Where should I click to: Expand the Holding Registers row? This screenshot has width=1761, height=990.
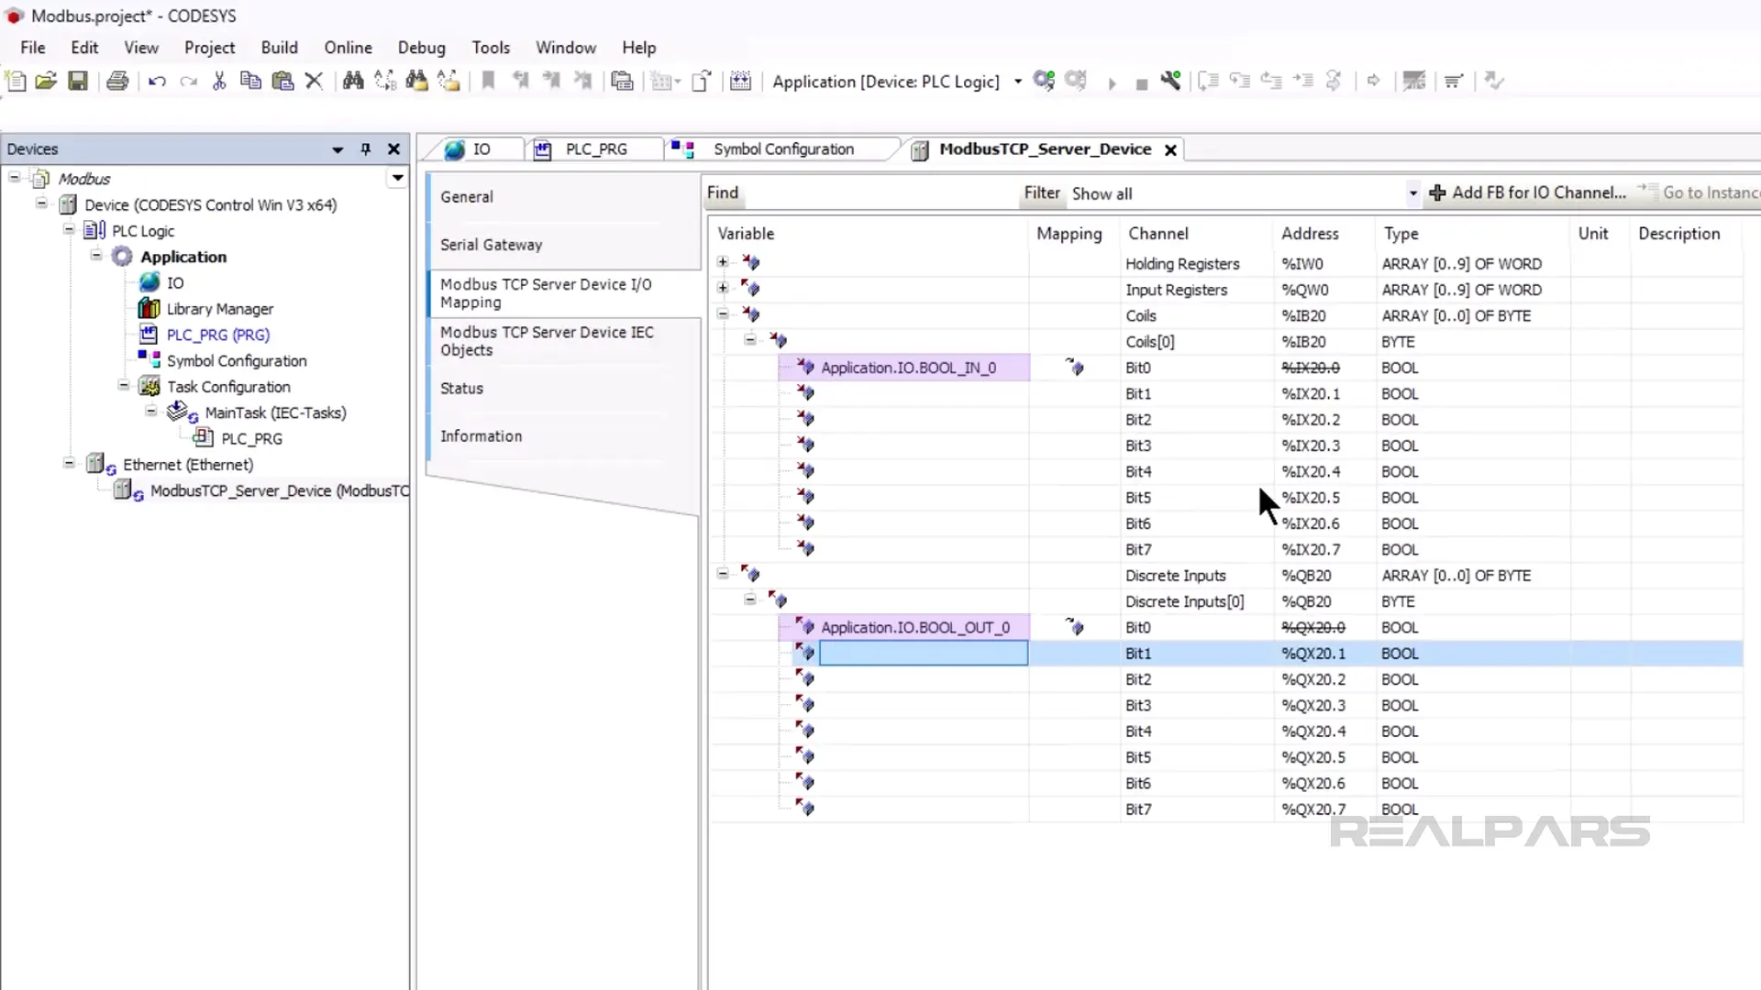pos(723,262)
